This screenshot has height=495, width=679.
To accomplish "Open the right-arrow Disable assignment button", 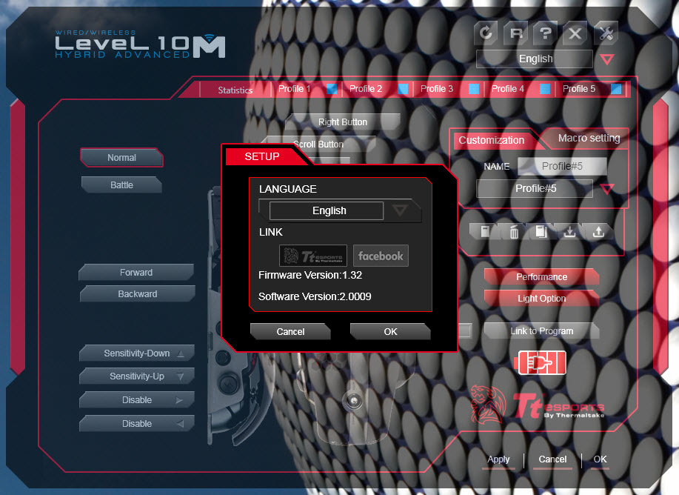I will pos(137,399).
